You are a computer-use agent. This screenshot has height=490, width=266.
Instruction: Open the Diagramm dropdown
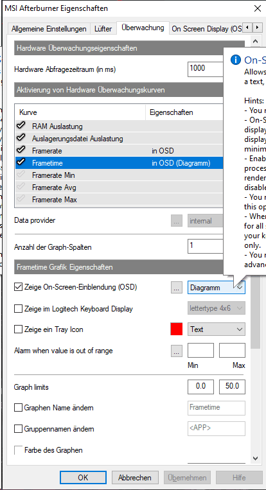click(x=217, y=288)
